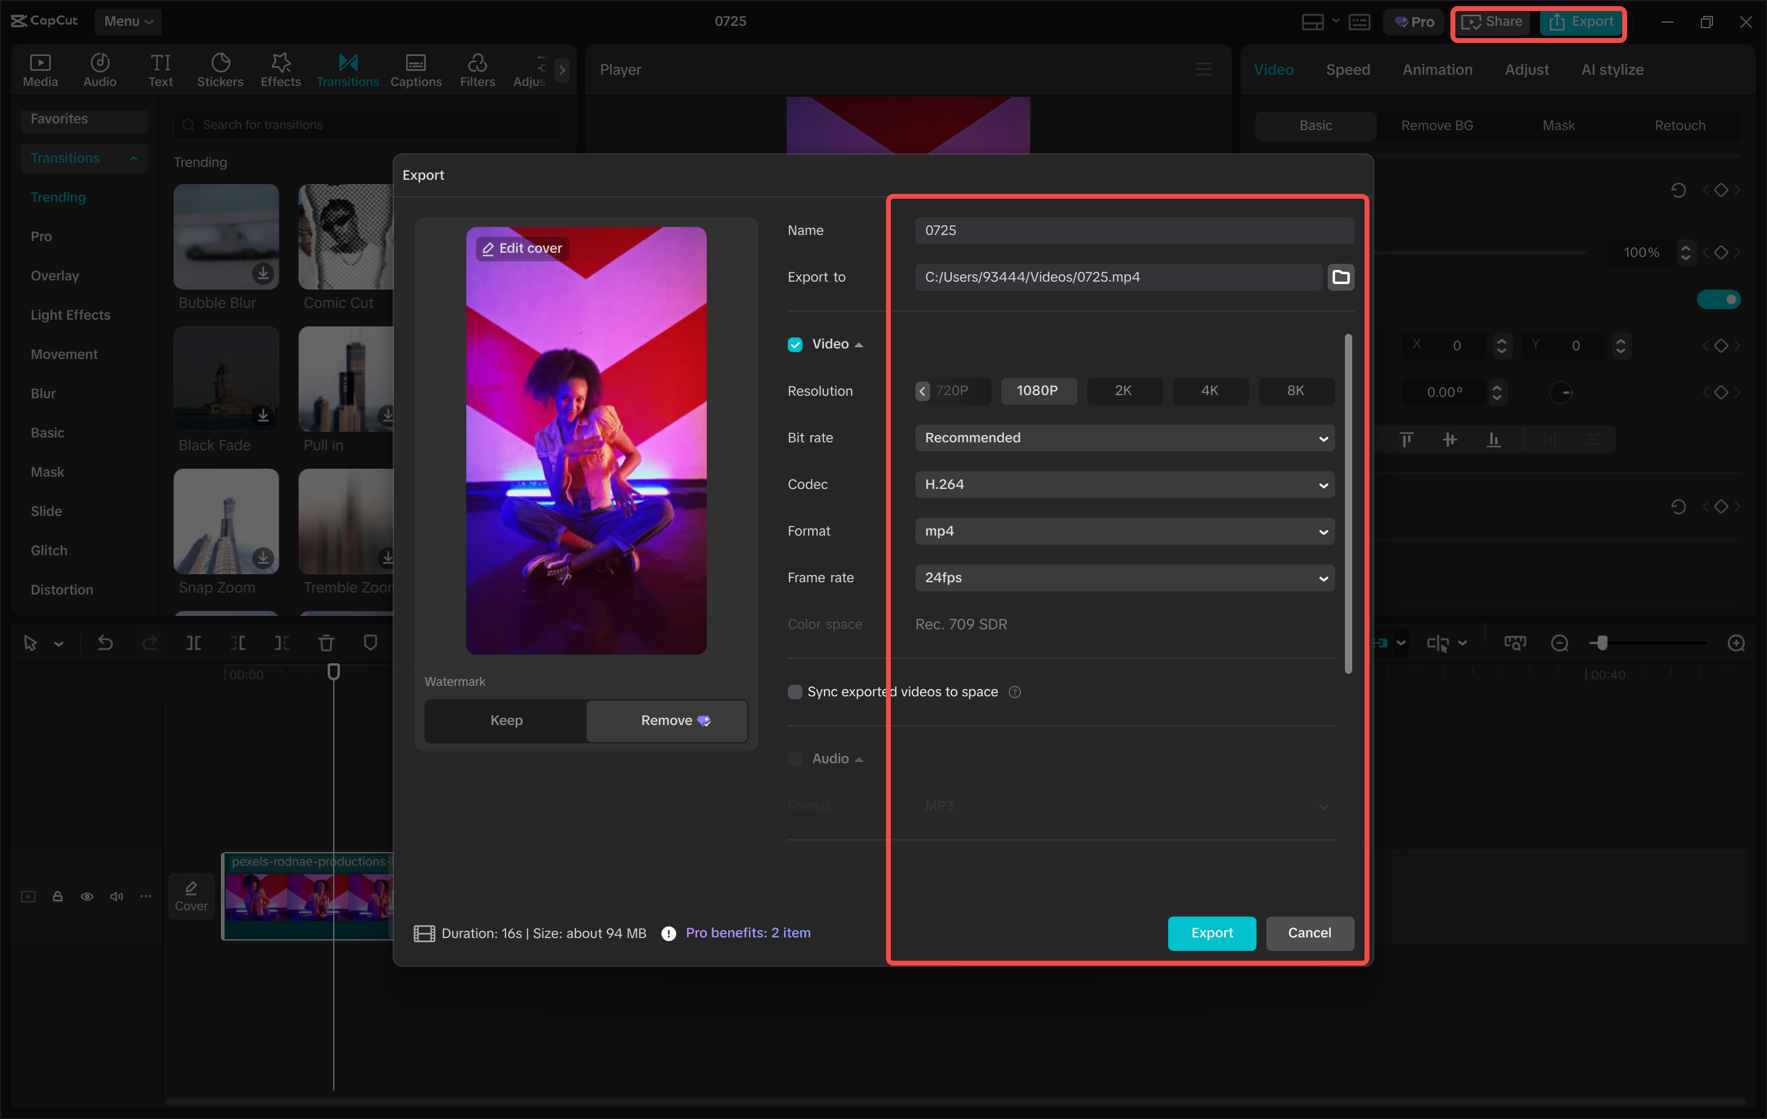Click the timeline zoom slider handle

[1602, 643]
